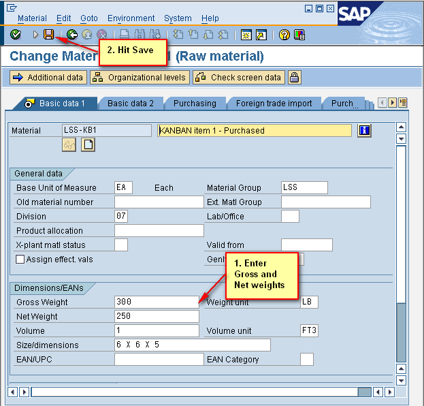Open the command field triangle expander

pyautogui.click(x=35, y=35)
